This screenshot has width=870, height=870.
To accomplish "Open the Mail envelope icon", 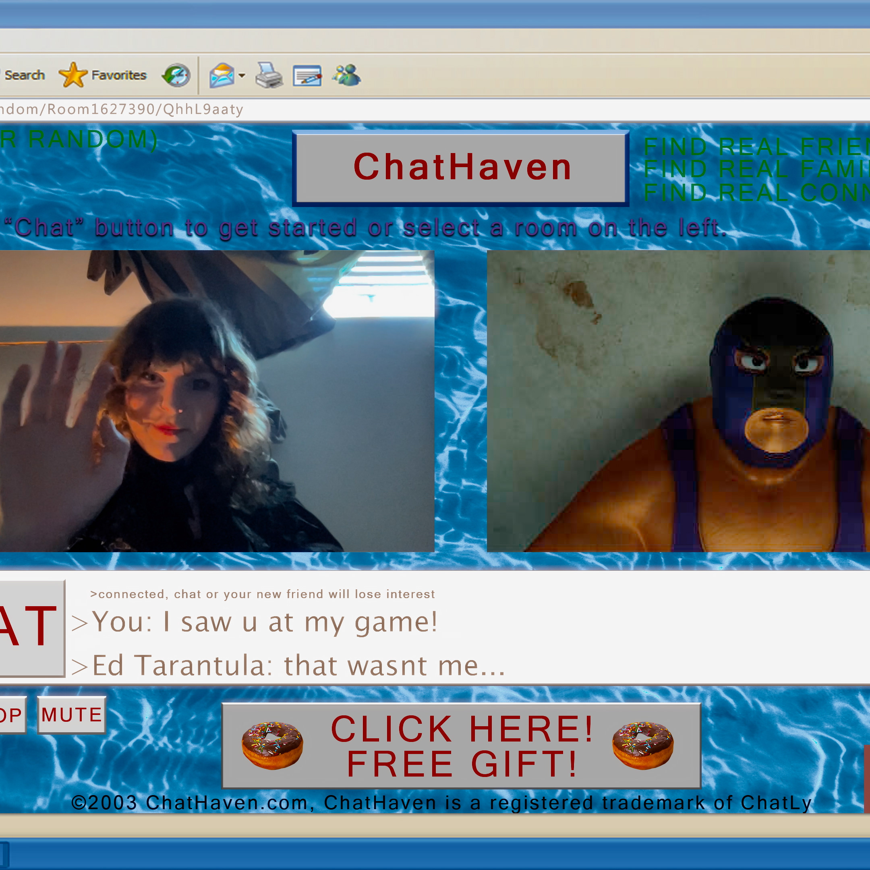I will pyautogui.click(x=222, y=75).
